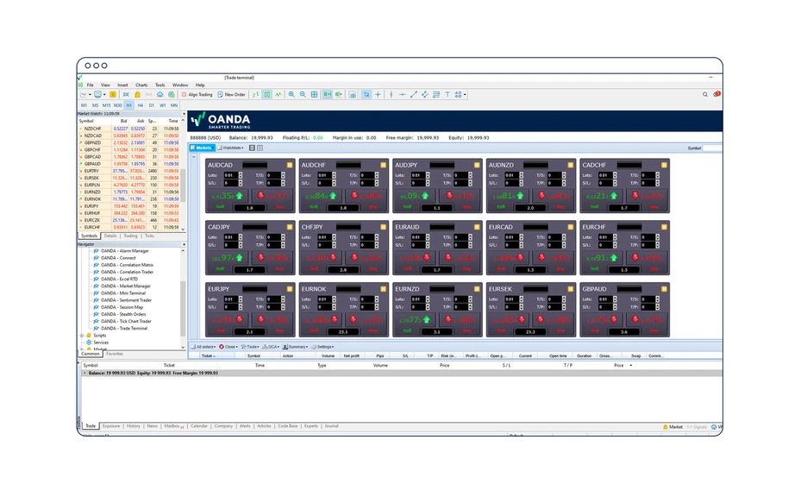Click the yellow icon on the AUDCHF tile
This screenshot has height=497, width=807.
[x=383, y=165]
